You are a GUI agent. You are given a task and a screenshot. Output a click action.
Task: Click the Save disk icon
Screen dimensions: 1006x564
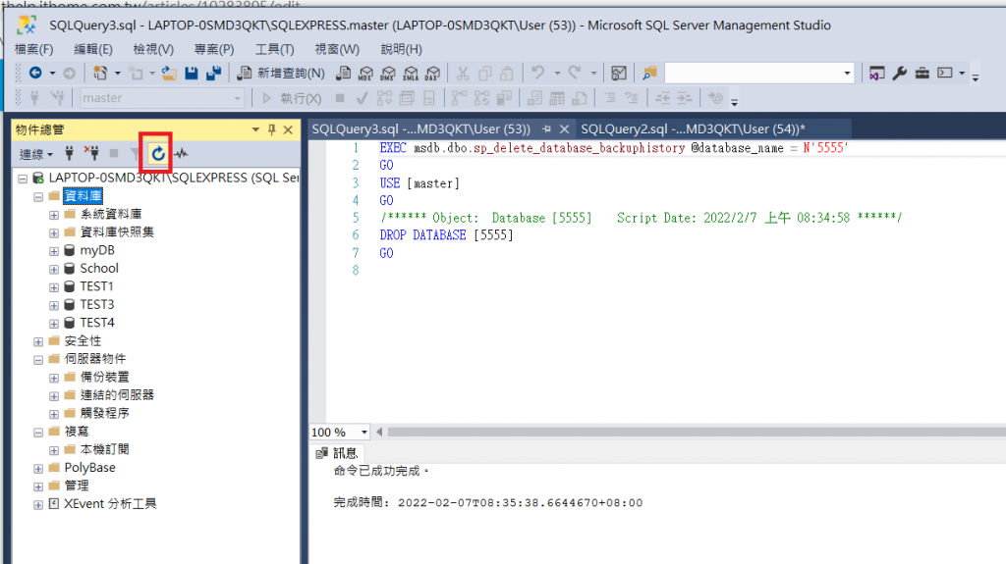[x=192, y=73]
